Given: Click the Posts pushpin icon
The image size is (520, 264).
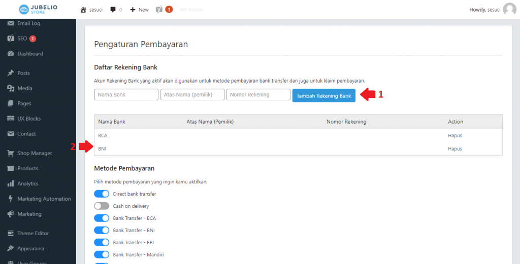Looking at the screenshot, I should pyautogui.click(x=11, y=73).
